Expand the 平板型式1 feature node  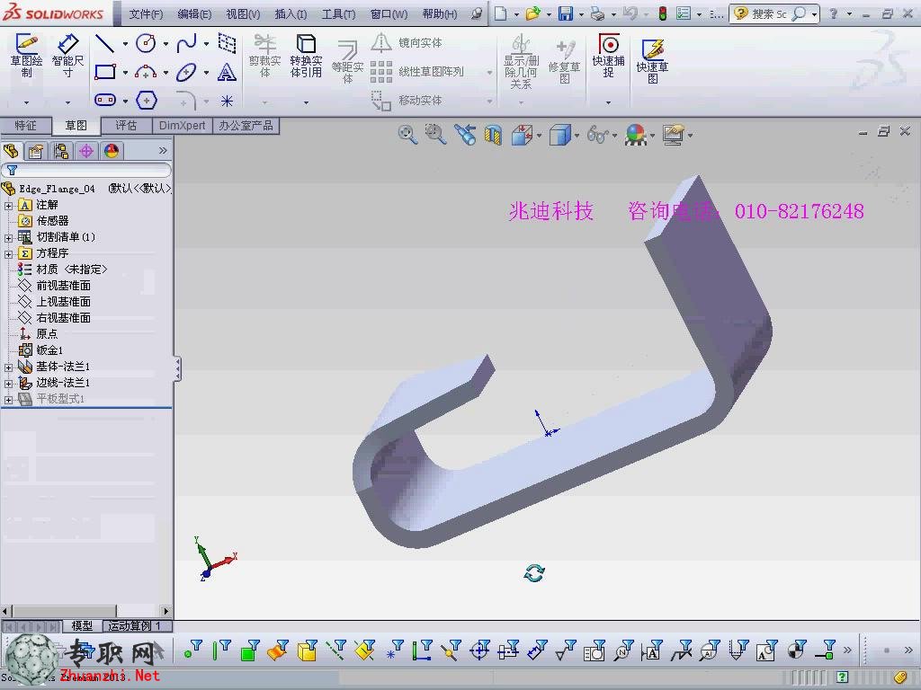8,400
